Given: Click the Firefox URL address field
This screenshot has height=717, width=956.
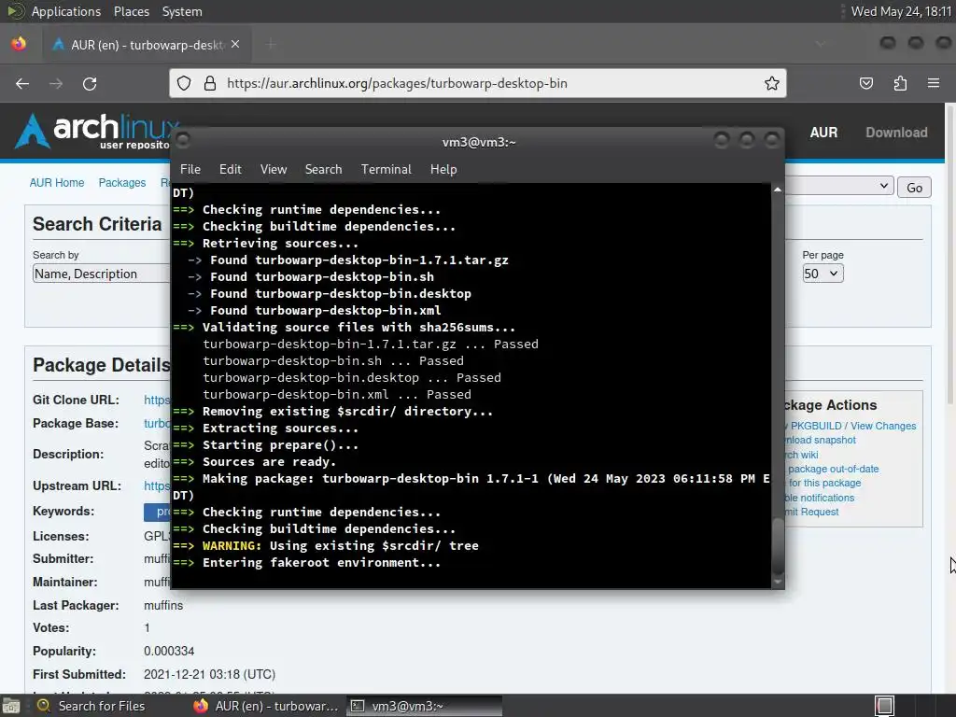Looking at the screenshot, I should [x=477, y=83].
